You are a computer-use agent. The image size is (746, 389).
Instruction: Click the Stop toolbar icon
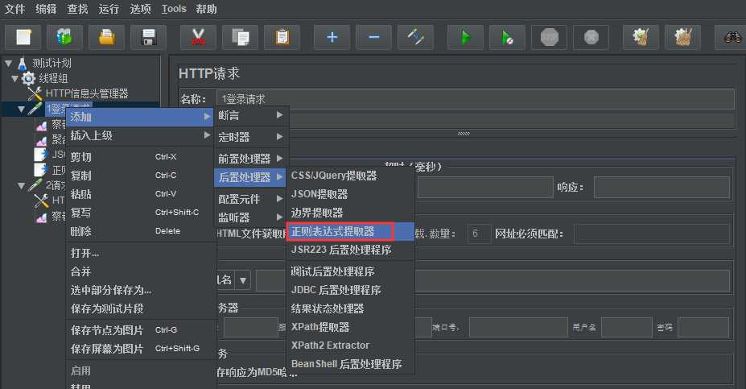(x=550, y=37)
